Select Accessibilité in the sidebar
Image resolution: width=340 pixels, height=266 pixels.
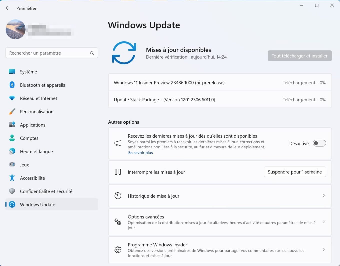52,178
